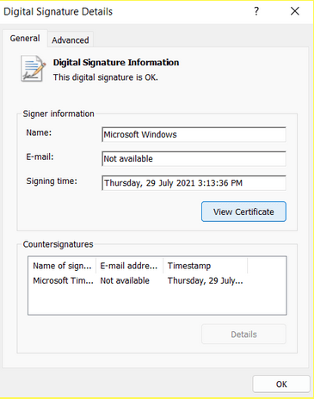Screen dimensions: 314x399
Task: Click the E-mail field showing Not available
Action: [x=194, y=158]
